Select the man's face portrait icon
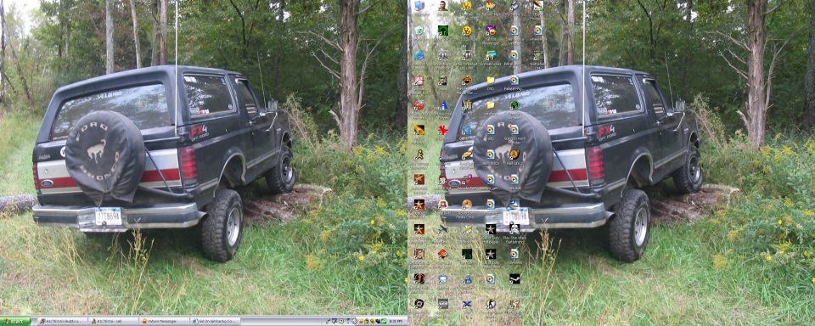Viewport: 815px width, 326px height. point(443,6)
